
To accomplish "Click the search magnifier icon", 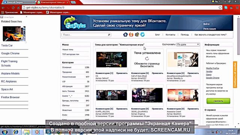I will click(x=109, y=35).
